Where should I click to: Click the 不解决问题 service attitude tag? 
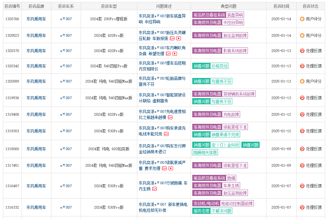coord(222,211)
